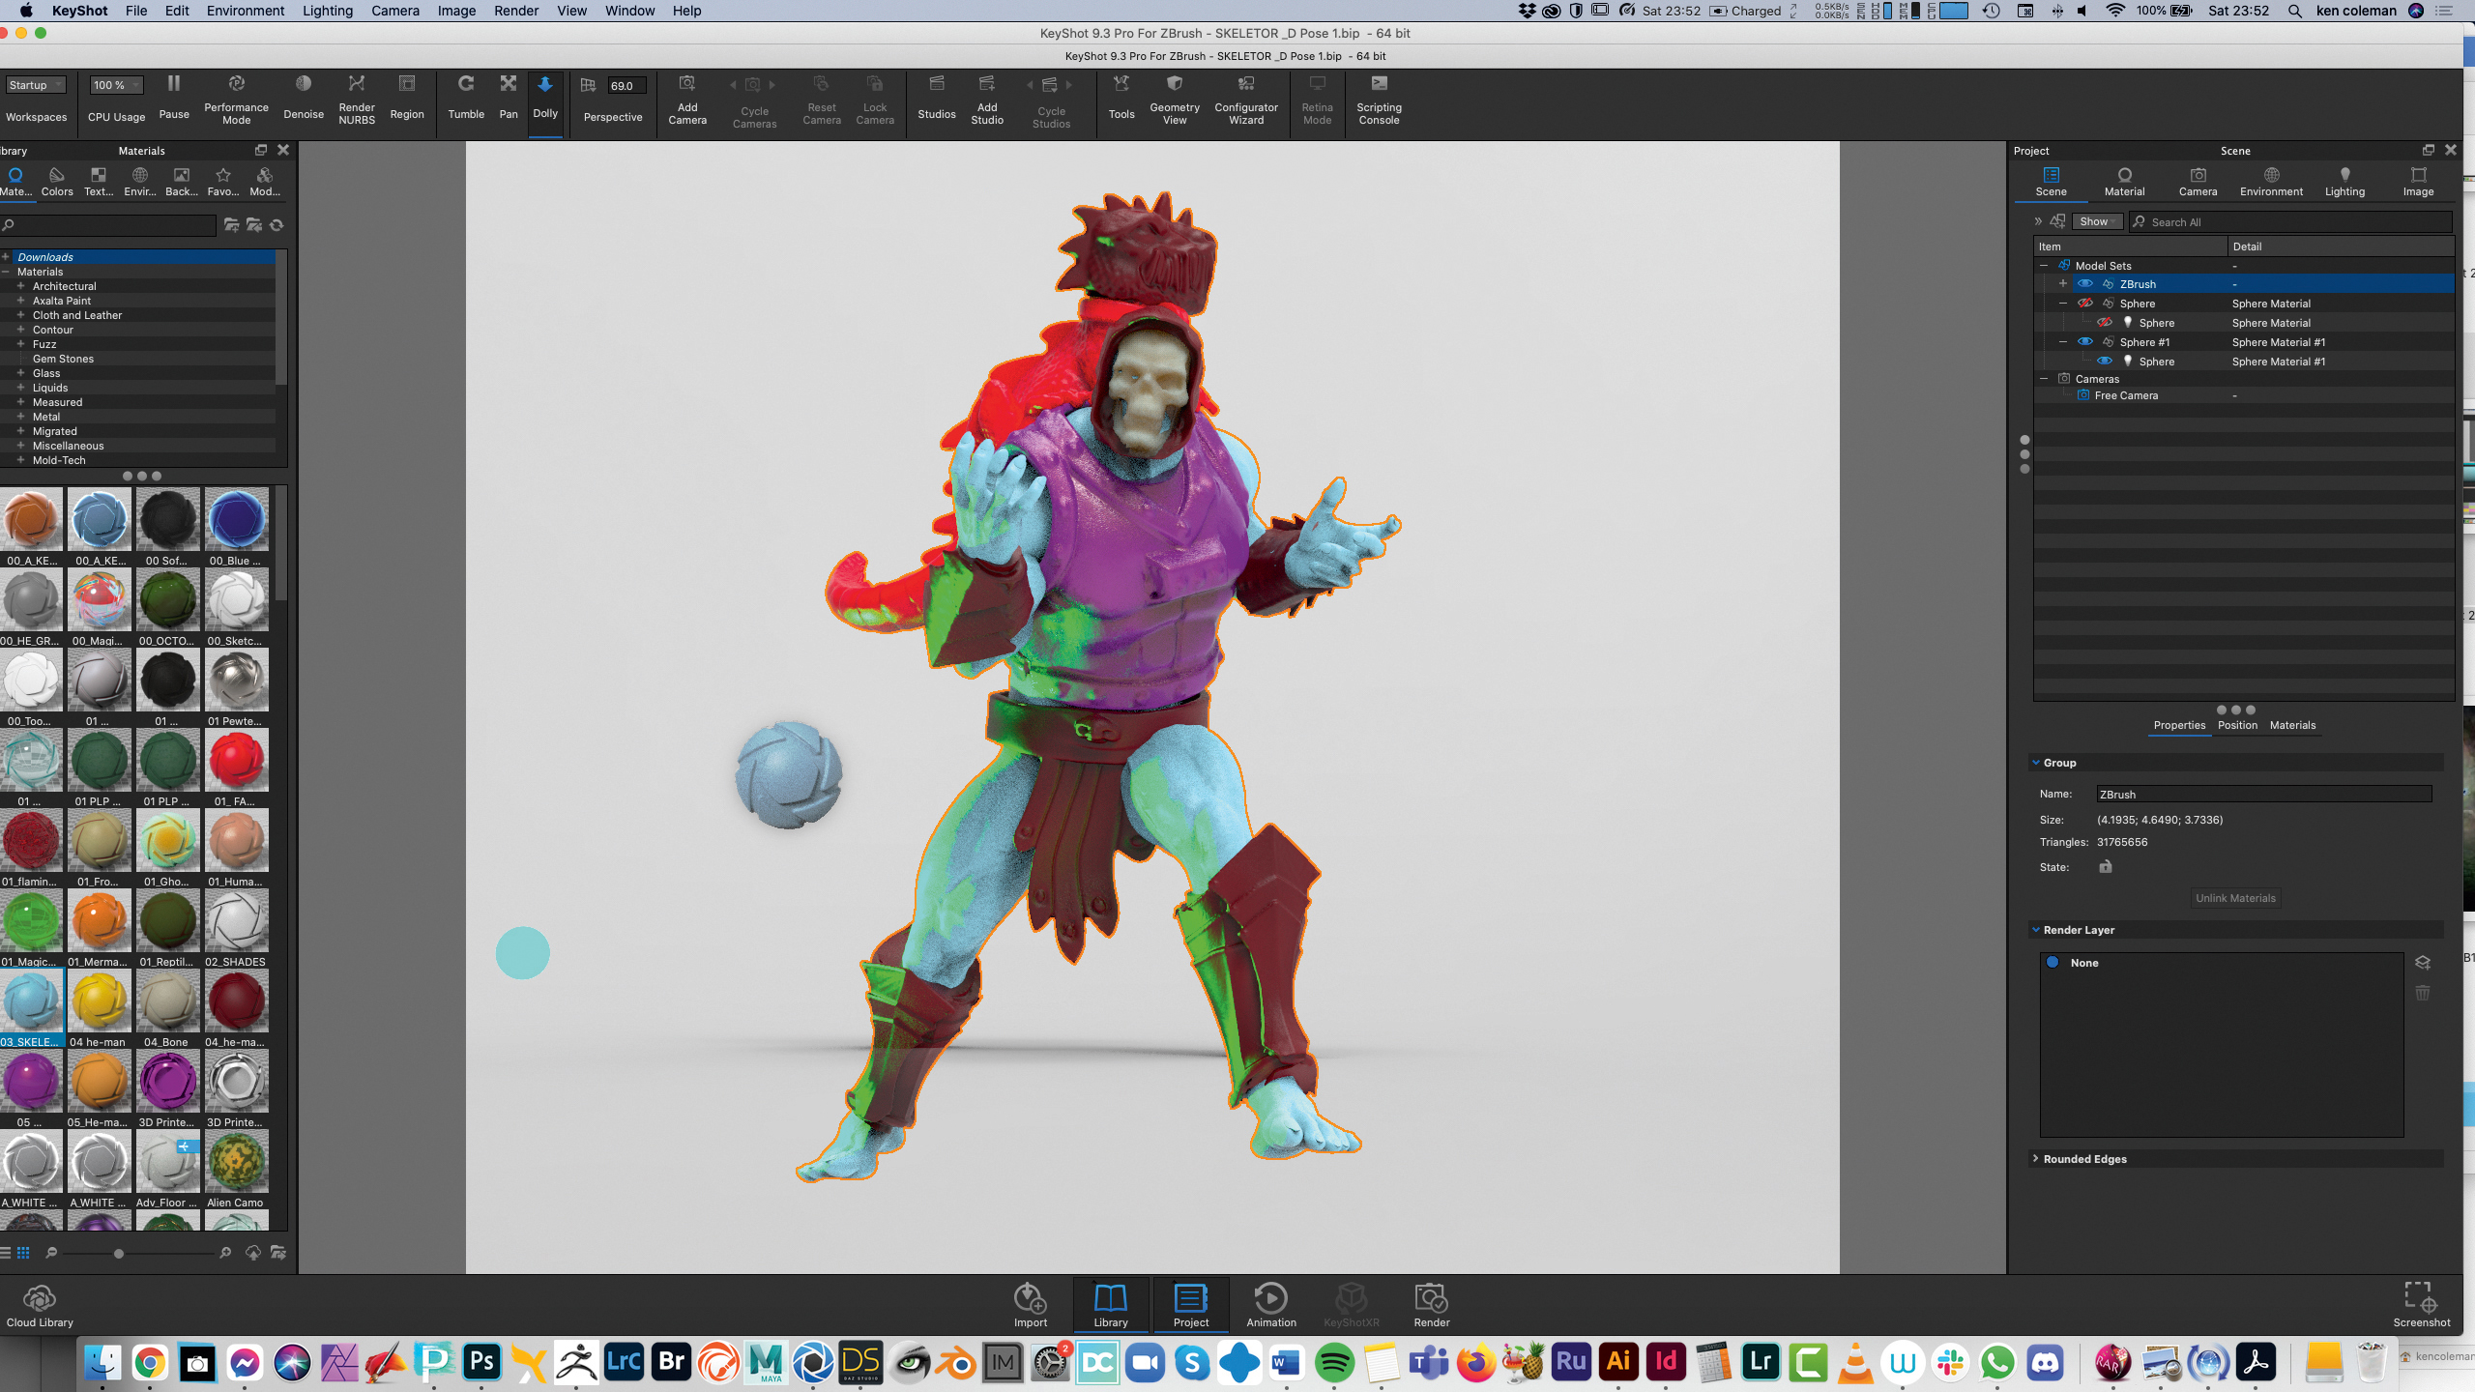2475x1392 pixels.
Task: Click Add Studio in toolbar
Action: click(x=987, y=100)
